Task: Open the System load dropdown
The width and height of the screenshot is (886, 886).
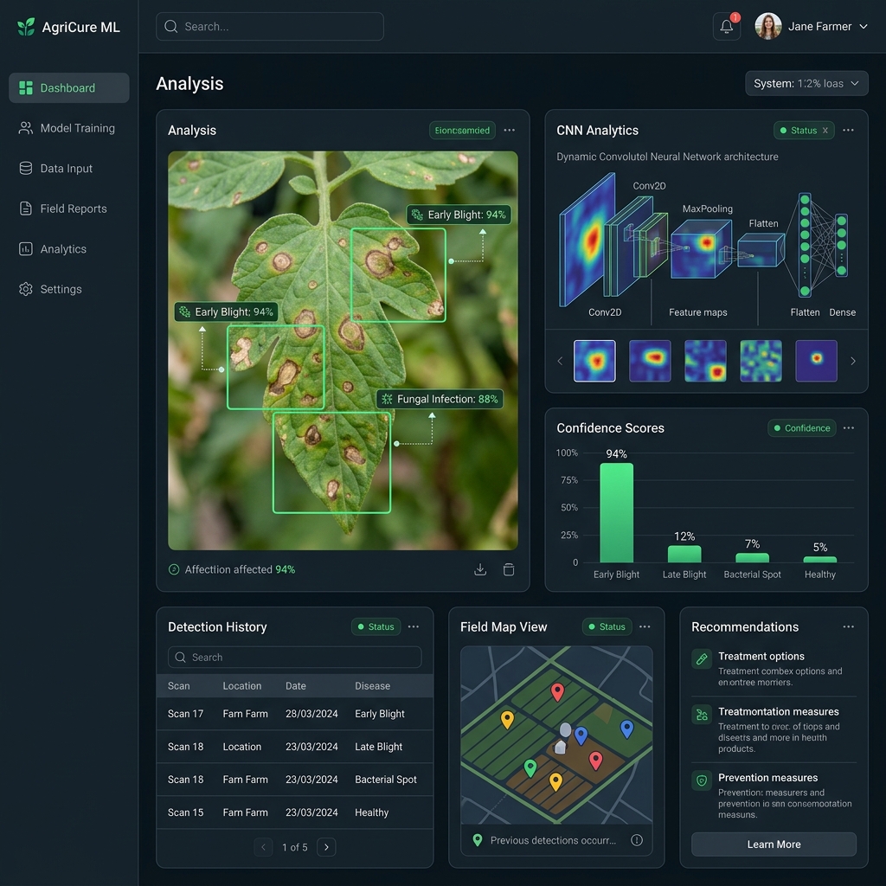Action: (x=806, y=83)
